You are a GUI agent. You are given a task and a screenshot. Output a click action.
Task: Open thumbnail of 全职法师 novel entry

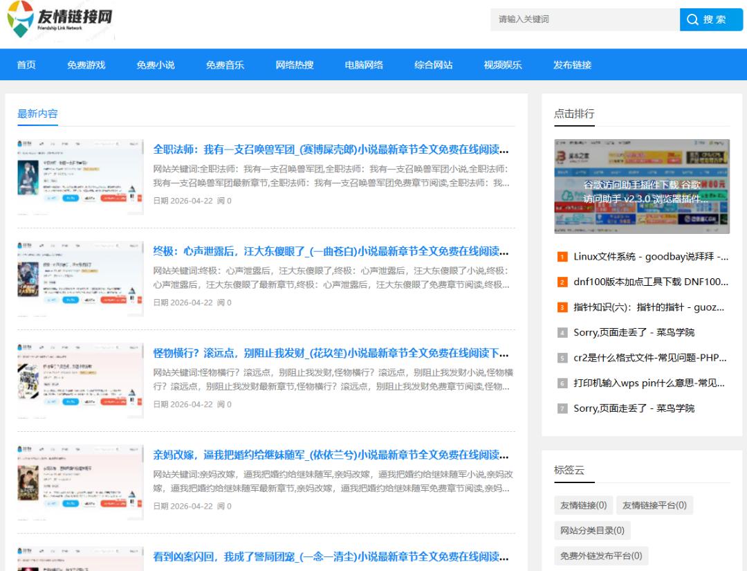[x=80, y=176]
